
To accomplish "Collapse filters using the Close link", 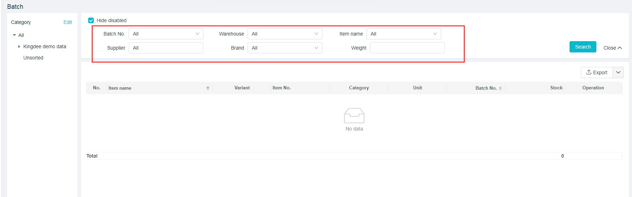I will (612, 48).
